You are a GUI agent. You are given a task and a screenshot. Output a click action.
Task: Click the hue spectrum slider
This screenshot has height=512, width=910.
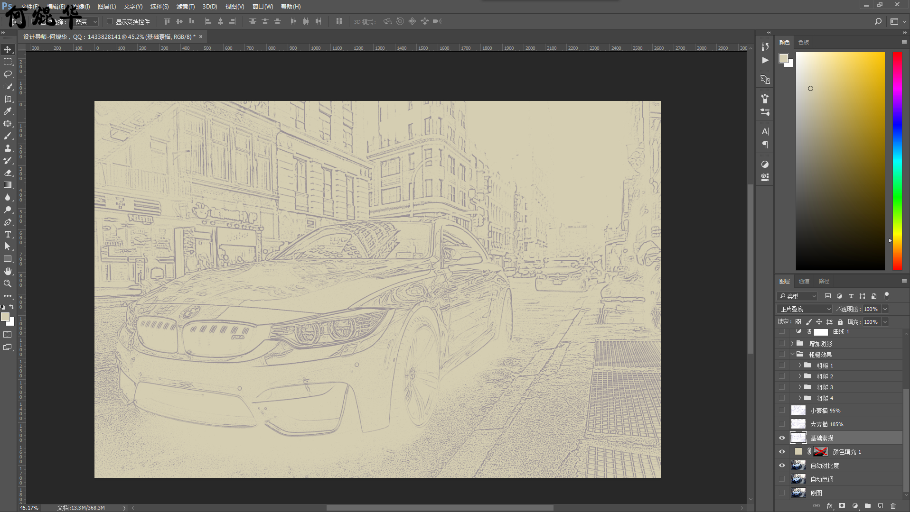pos(897,161)
